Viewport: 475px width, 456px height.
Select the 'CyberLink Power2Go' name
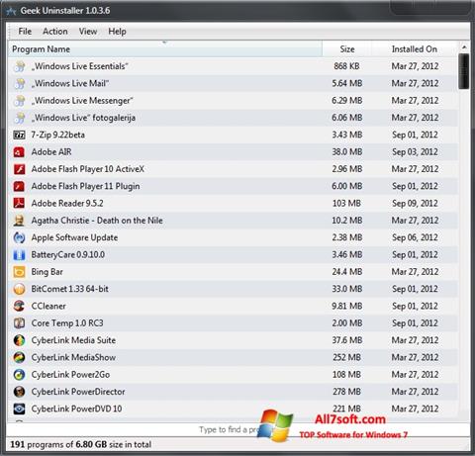click(x=70, y=375)
